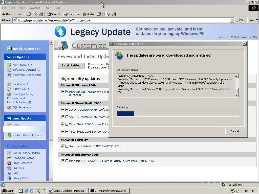This screenshot has width=259, height=194.
Task: Open the Windows Start button
Action: point(8,191)
